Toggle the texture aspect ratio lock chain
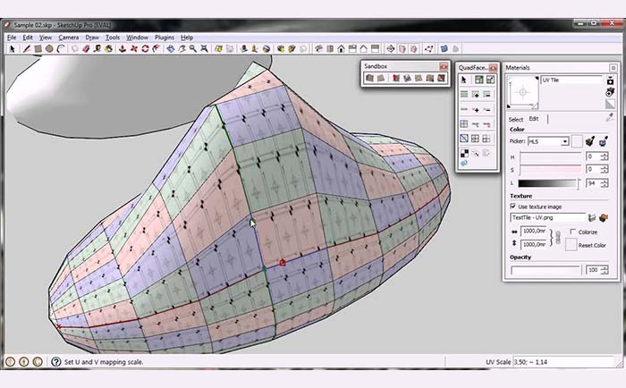The width and height of the screenshot is (626, 388). (x=557, y=238)
